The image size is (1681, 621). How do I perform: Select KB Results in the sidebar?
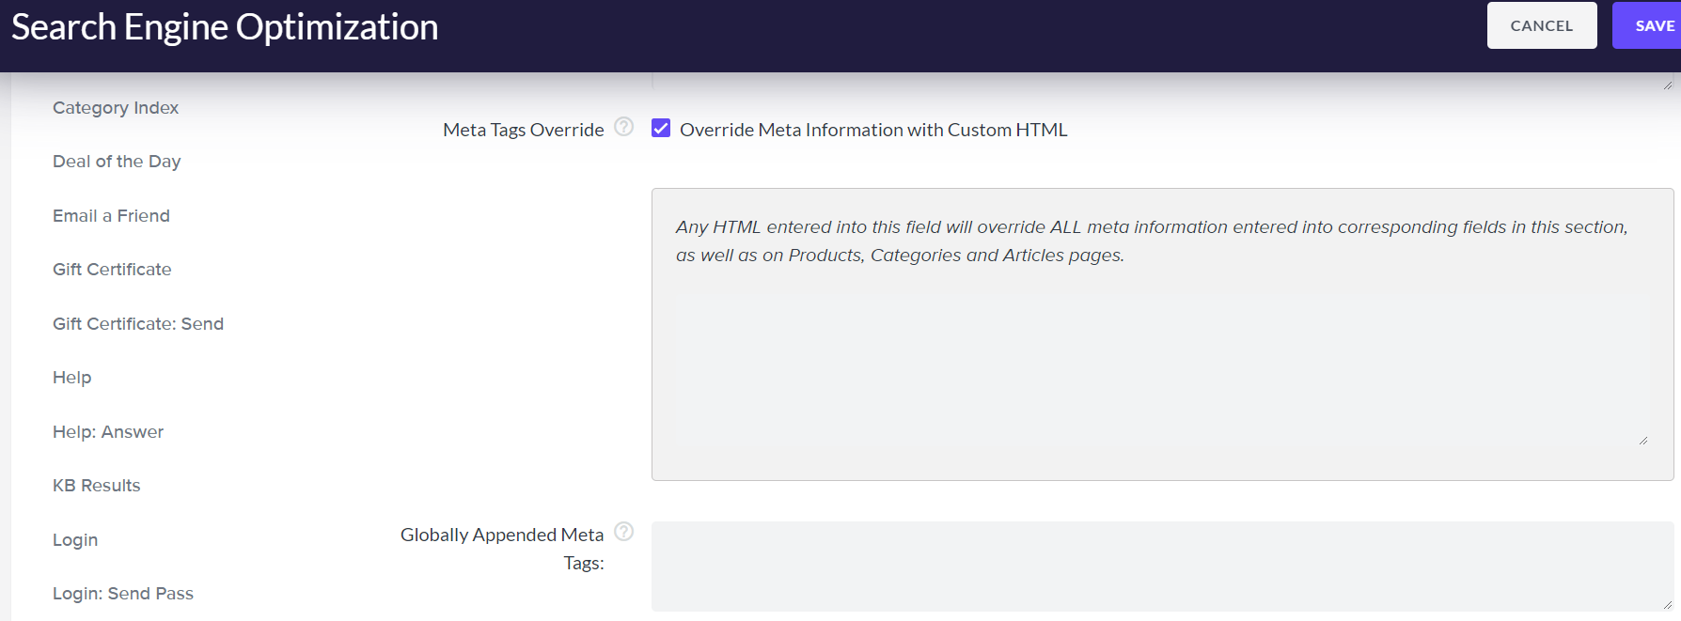point(97,486)
